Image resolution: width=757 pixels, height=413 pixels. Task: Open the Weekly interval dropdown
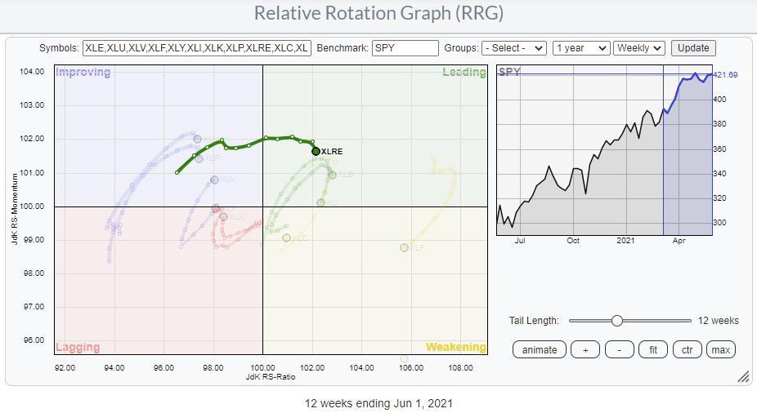[639, 48]
